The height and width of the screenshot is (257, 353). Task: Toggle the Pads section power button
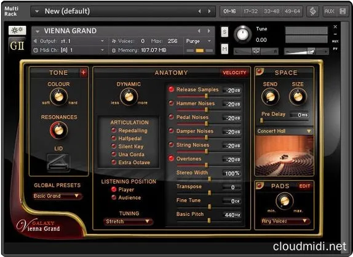[x=260, y=185]
